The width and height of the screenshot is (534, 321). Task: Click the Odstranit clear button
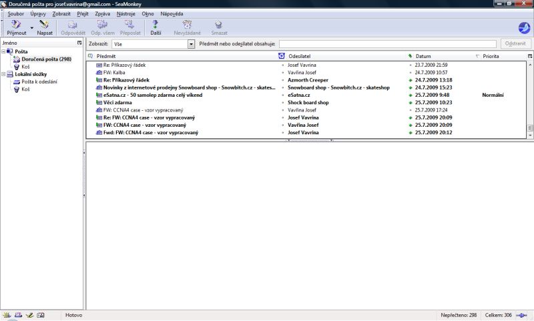click(515, 43)
